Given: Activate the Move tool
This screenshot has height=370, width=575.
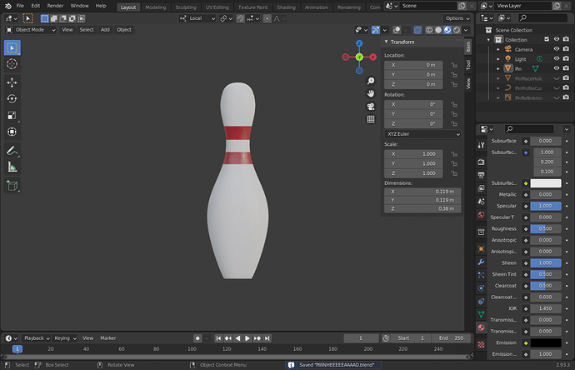Looking at the screenshot, I should pos(12,82).
